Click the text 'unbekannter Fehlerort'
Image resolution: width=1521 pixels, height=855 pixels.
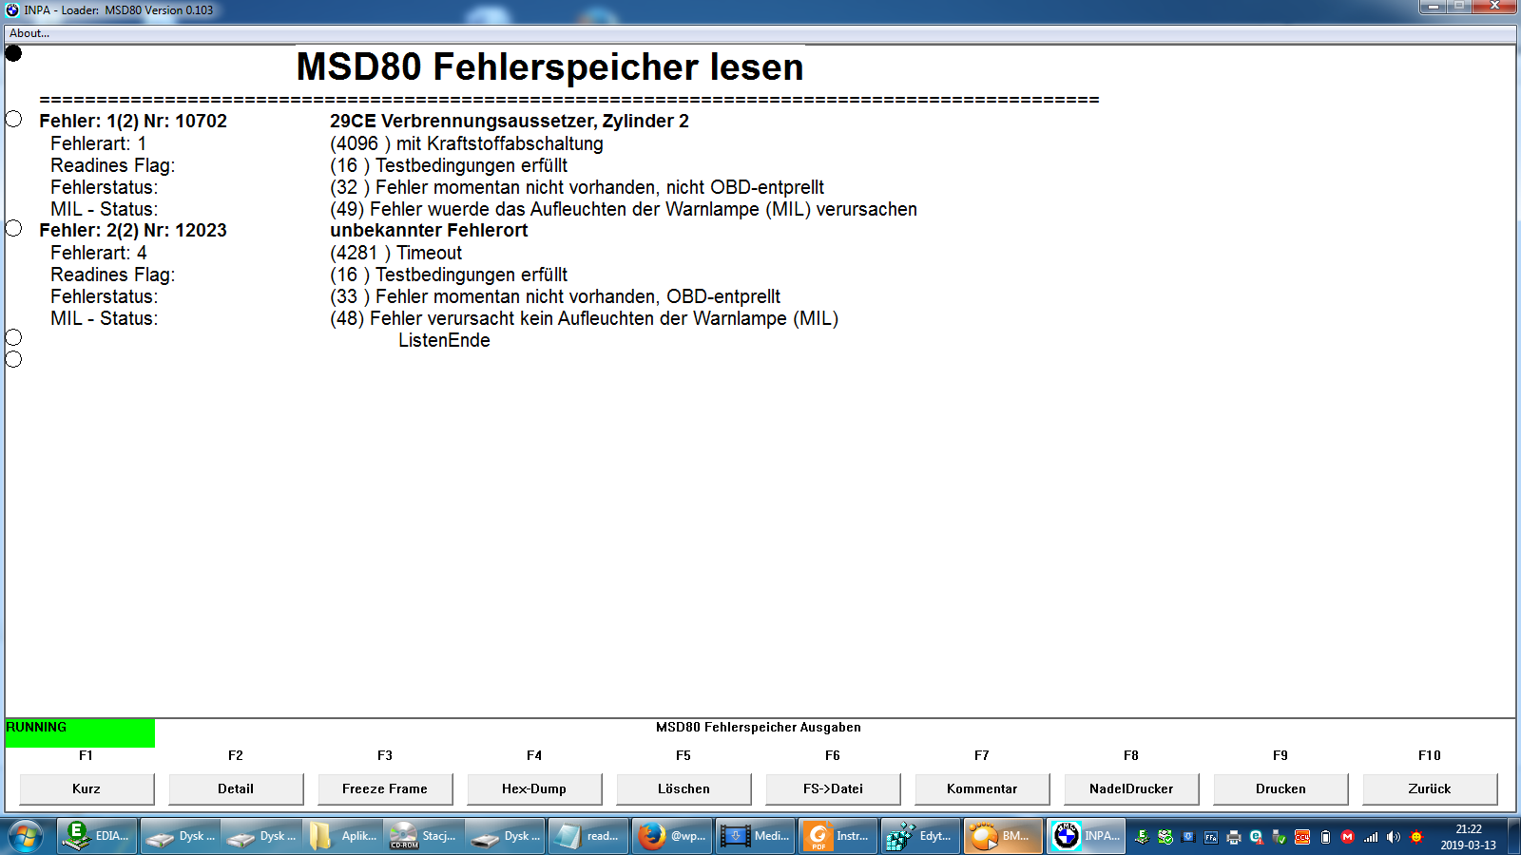429,231
